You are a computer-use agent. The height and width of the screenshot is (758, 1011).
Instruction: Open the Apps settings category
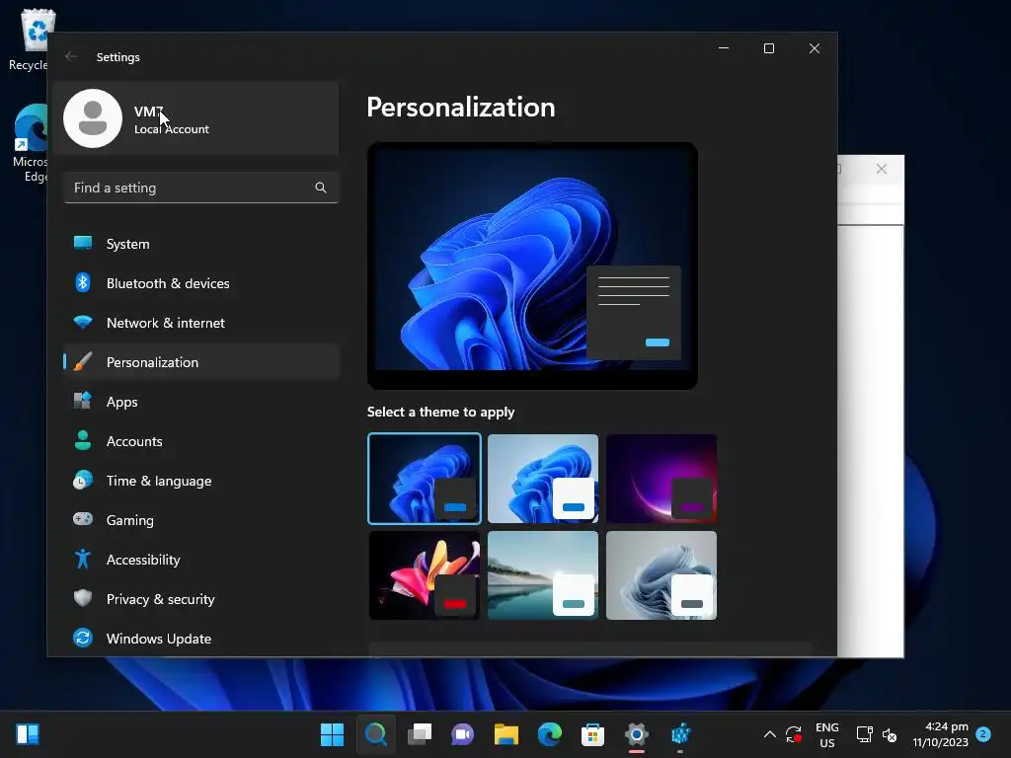click(201, 402)
